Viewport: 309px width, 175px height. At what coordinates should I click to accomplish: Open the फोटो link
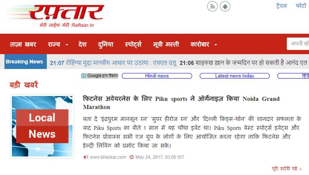point(301,6)
